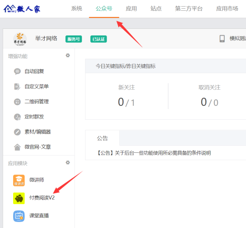The height and width of the screenshot is (228, 246).
Task: Select the 公众号 top tab
Action: pos(104,9)
